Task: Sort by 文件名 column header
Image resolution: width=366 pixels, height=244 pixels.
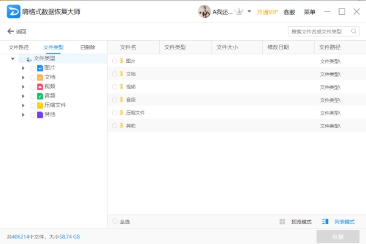Action: [x=128, y=47]
